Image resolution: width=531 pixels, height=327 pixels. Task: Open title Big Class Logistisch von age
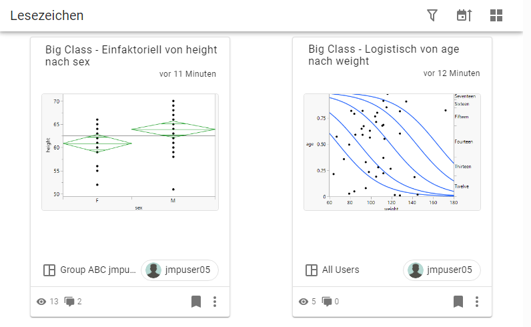[384, 55]
